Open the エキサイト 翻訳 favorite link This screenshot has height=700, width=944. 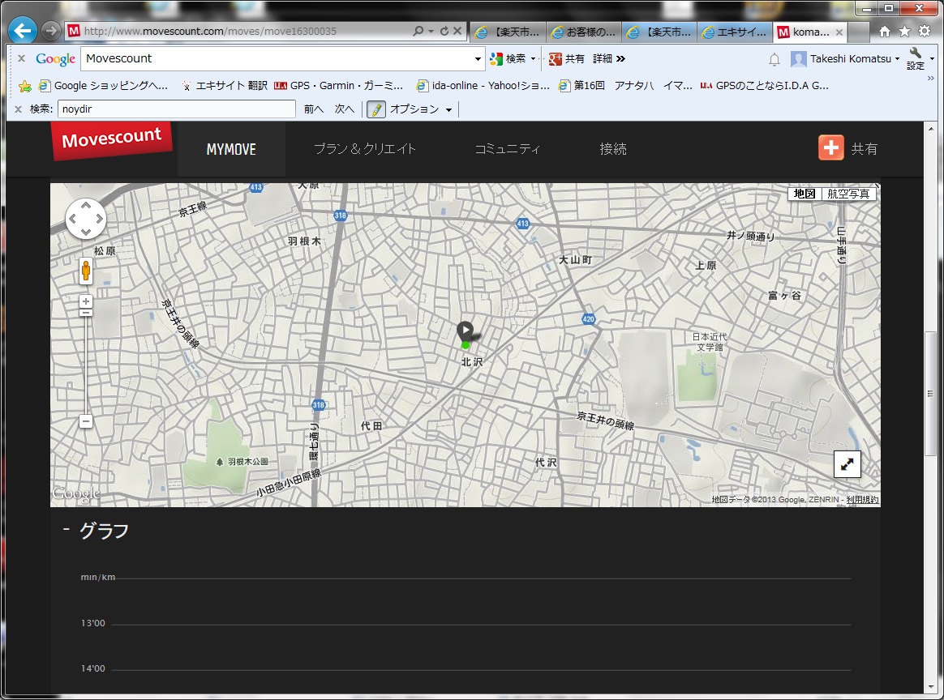[224, 86]
